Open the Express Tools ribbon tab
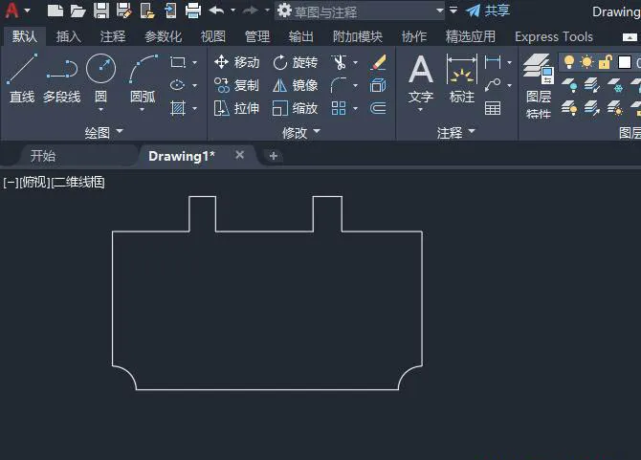 [x=554, y=36]
